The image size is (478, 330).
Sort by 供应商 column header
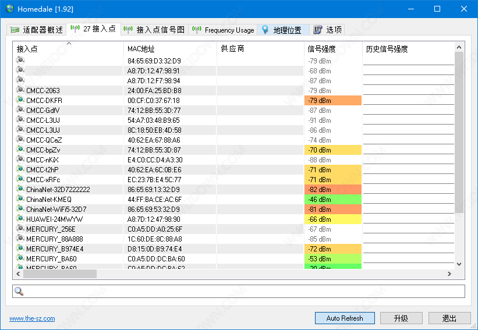(260, 49)
